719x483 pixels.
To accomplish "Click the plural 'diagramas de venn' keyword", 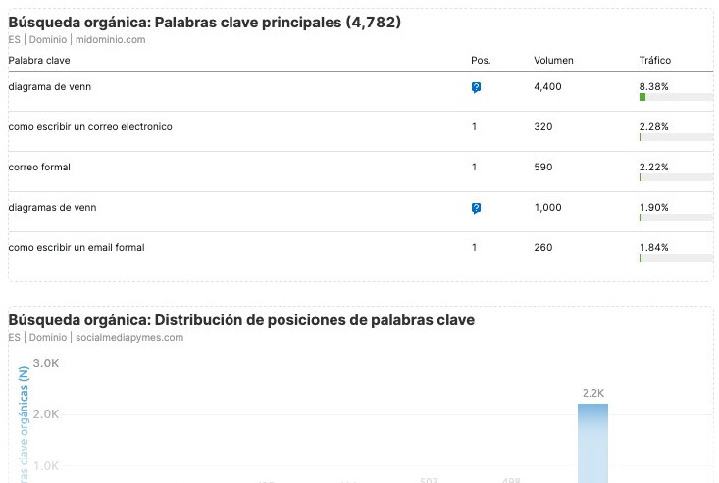I will (52, 208).
